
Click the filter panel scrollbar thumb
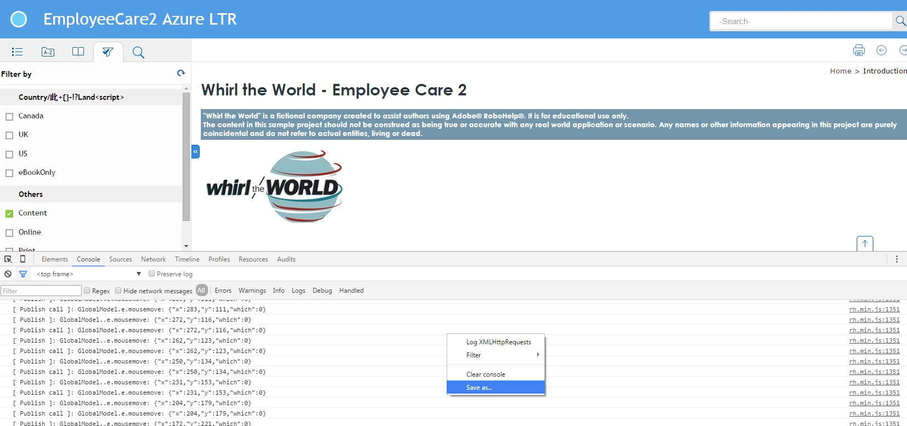(186, 156)
